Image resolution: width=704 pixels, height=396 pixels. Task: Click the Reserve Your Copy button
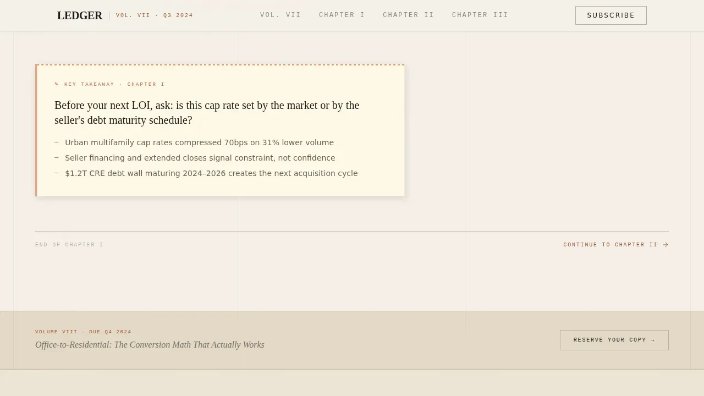tap(614, 340)
